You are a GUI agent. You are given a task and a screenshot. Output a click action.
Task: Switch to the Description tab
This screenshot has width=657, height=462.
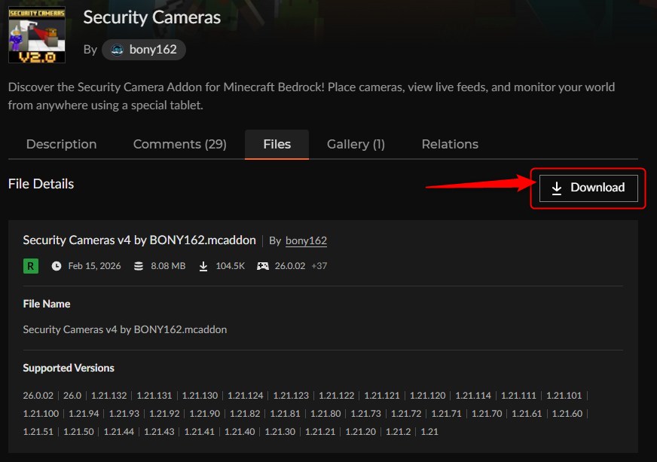[61, 144]
